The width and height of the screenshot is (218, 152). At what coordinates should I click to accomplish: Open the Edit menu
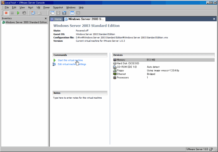[14, 8]
